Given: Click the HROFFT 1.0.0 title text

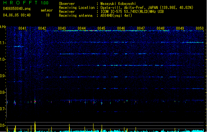Looking at the screenshot, I should coord(26,3).
